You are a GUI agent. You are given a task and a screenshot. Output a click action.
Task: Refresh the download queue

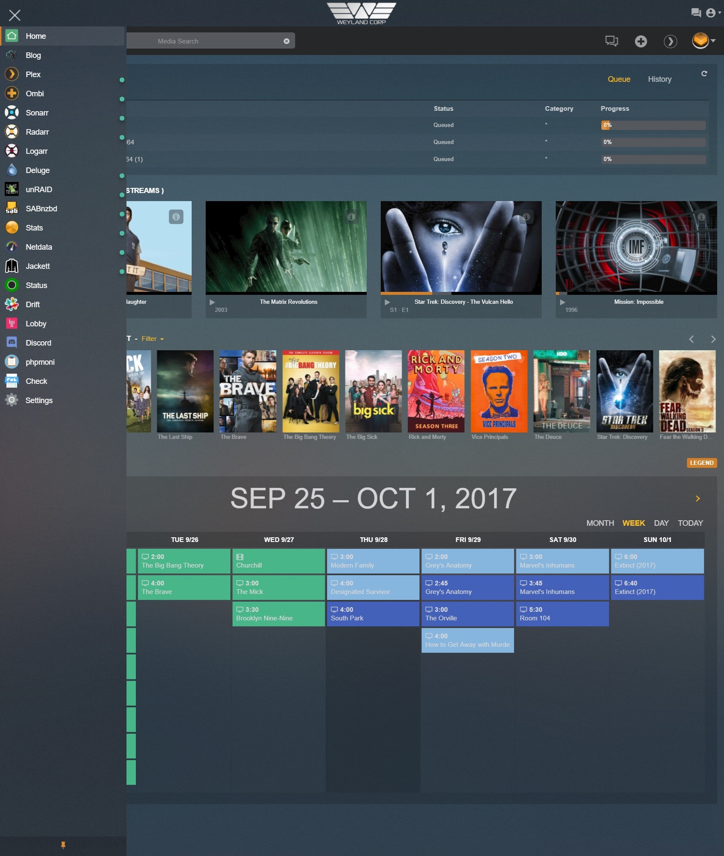[704, 74]
